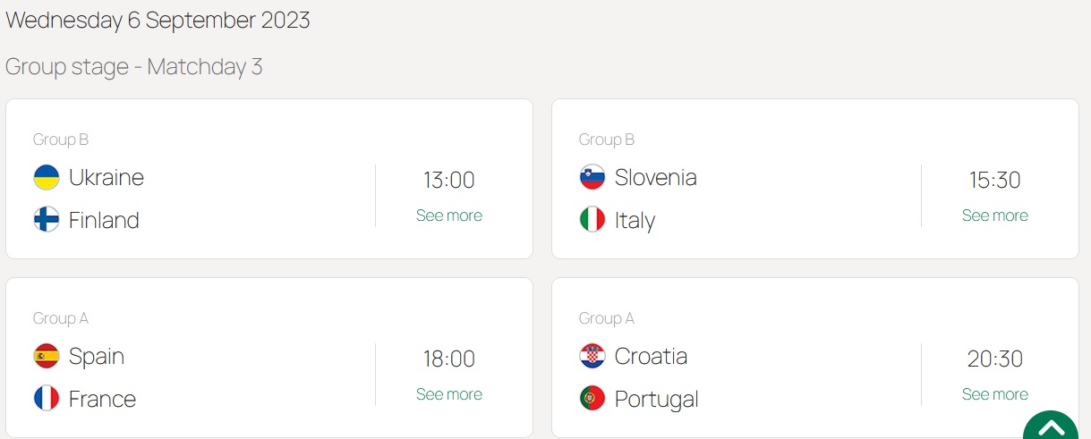This screenshot has height=439, width=1091.
Task: Click the 20:30 kickoff time
Action: click(994, 359)
